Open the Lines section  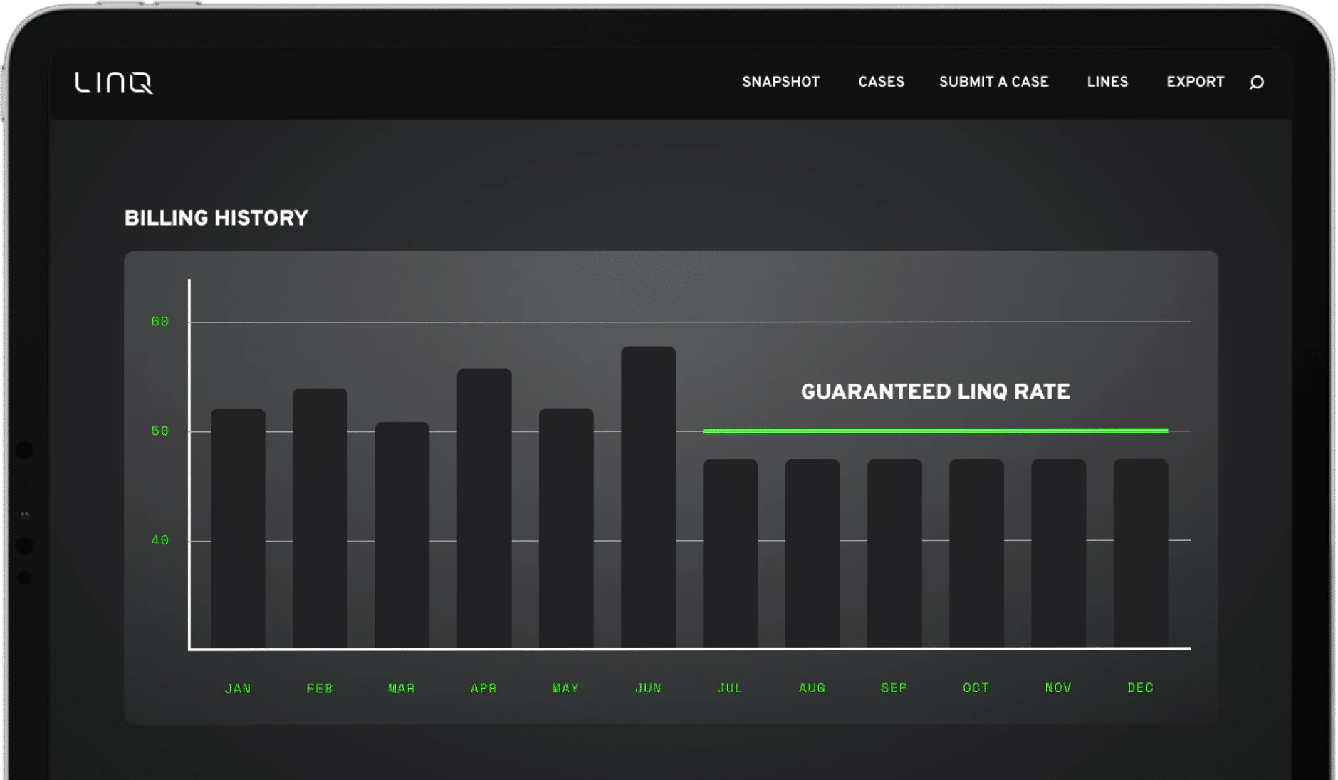[x=1107, y=83]
